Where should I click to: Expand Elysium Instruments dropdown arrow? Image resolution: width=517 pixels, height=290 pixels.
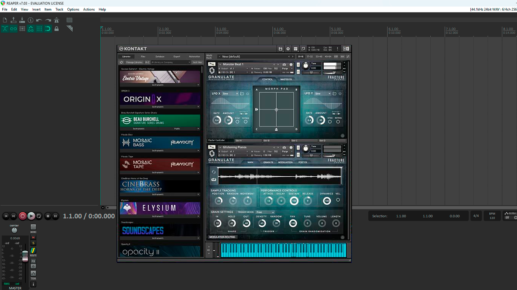coord(198,216)
